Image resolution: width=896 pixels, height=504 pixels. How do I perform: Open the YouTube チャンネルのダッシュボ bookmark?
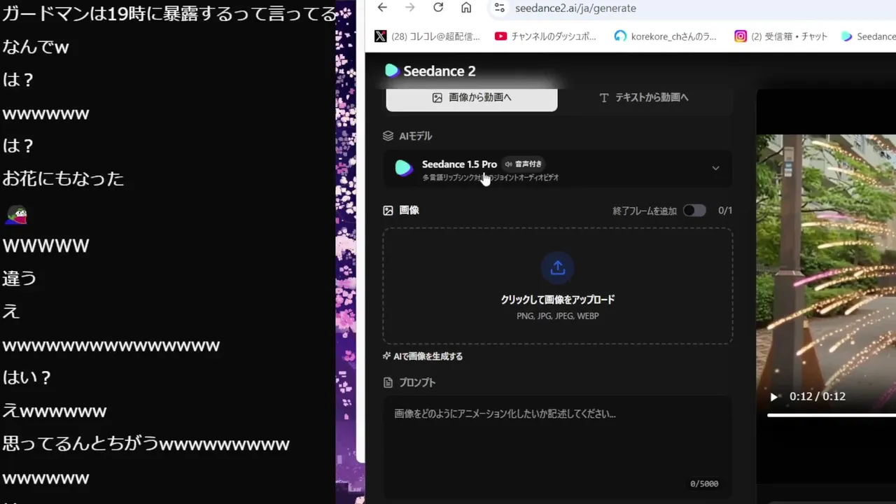545,36
